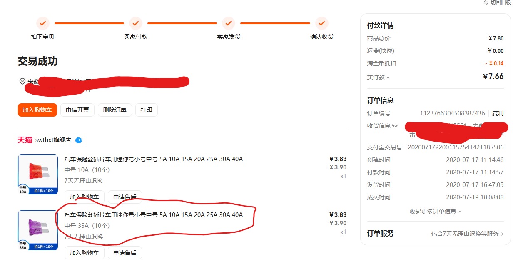Click the 申请开票 invoice button
518x269 pixels.
click(77, 110)
